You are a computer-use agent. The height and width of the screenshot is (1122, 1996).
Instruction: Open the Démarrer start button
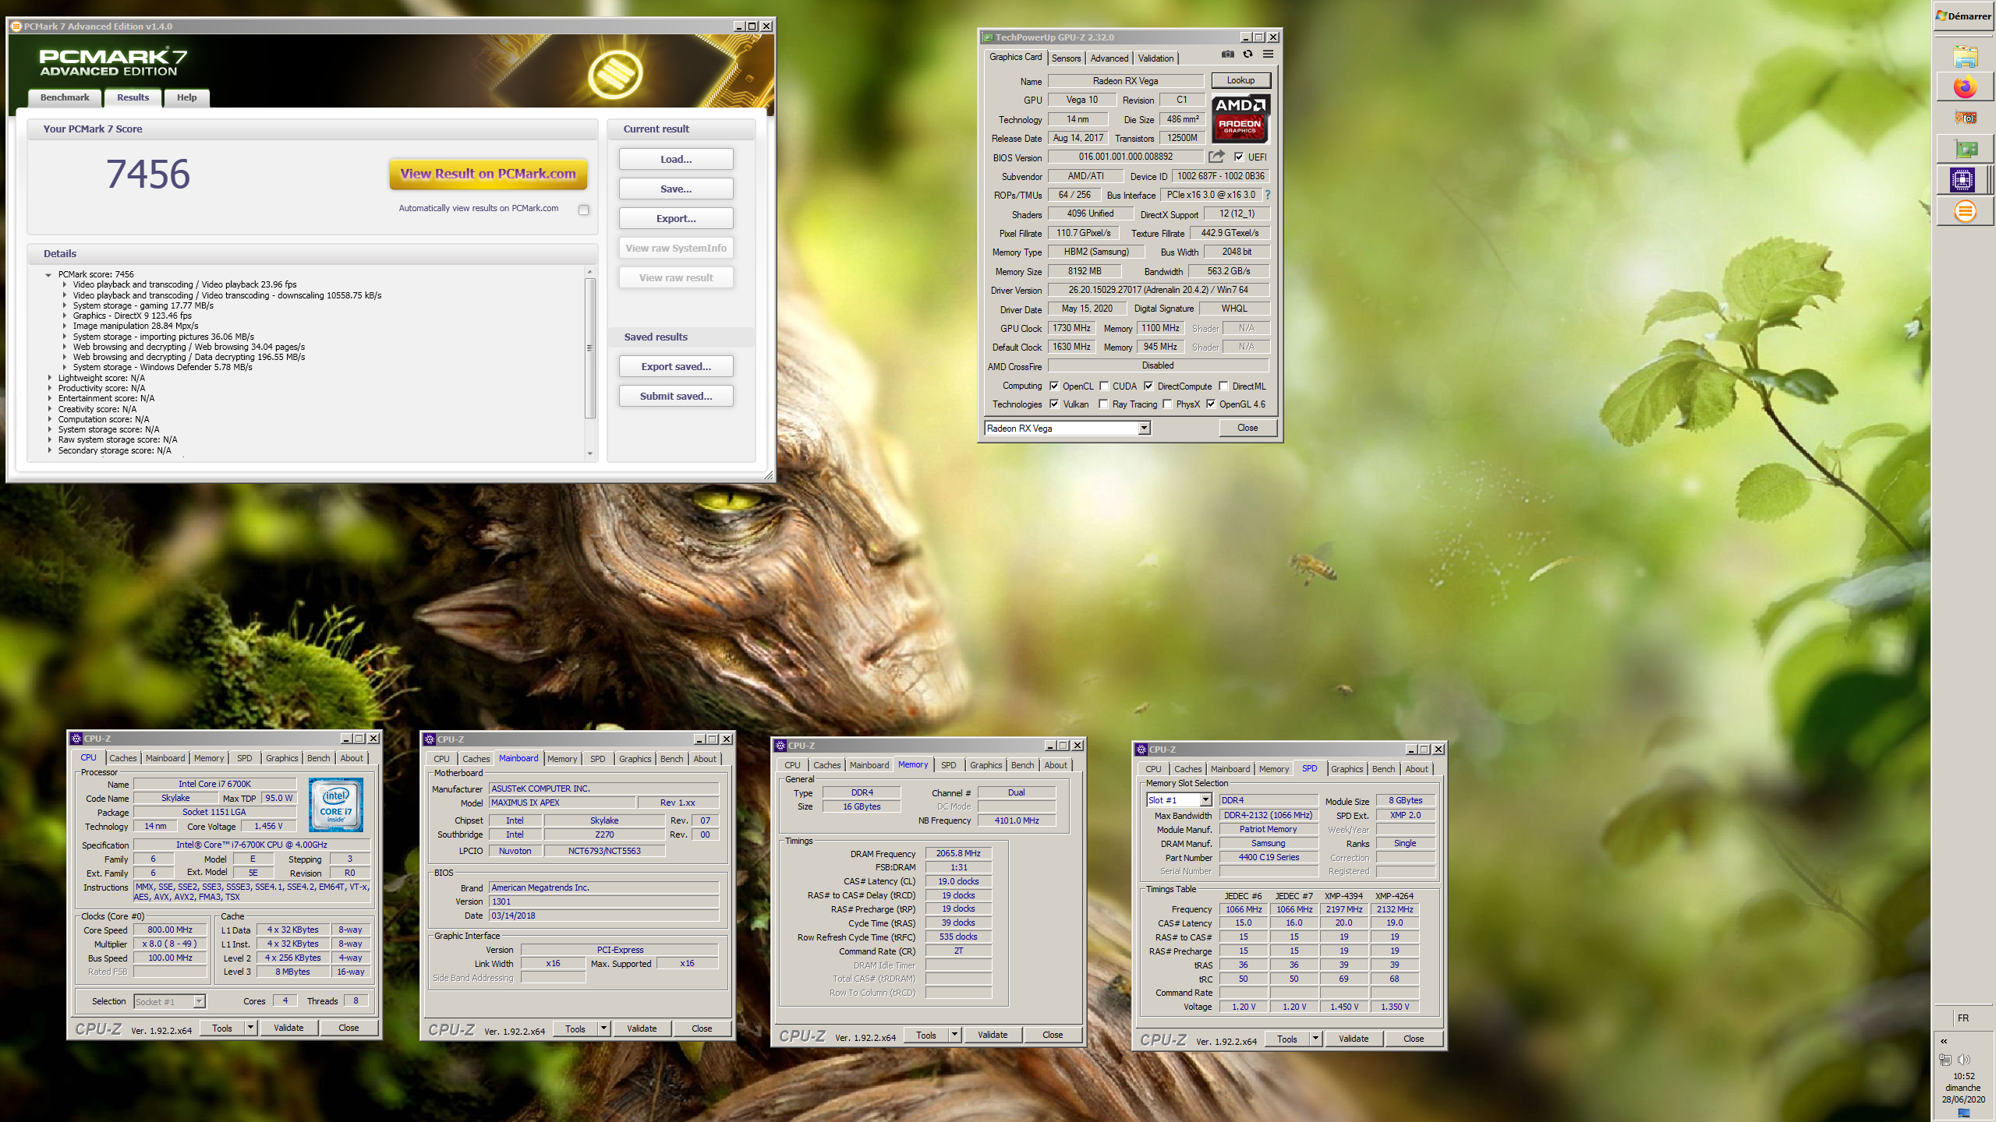point(1963,16)
